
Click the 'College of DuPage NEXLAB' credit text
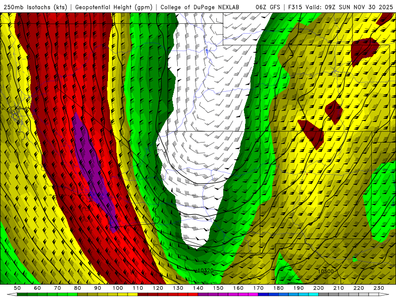(200, 7)
